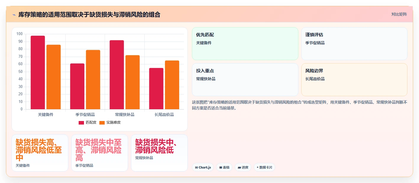Viewport: 419px width, 183px height.
Task: Click the 数据卡片 tag chip
Action: [264, 167]
